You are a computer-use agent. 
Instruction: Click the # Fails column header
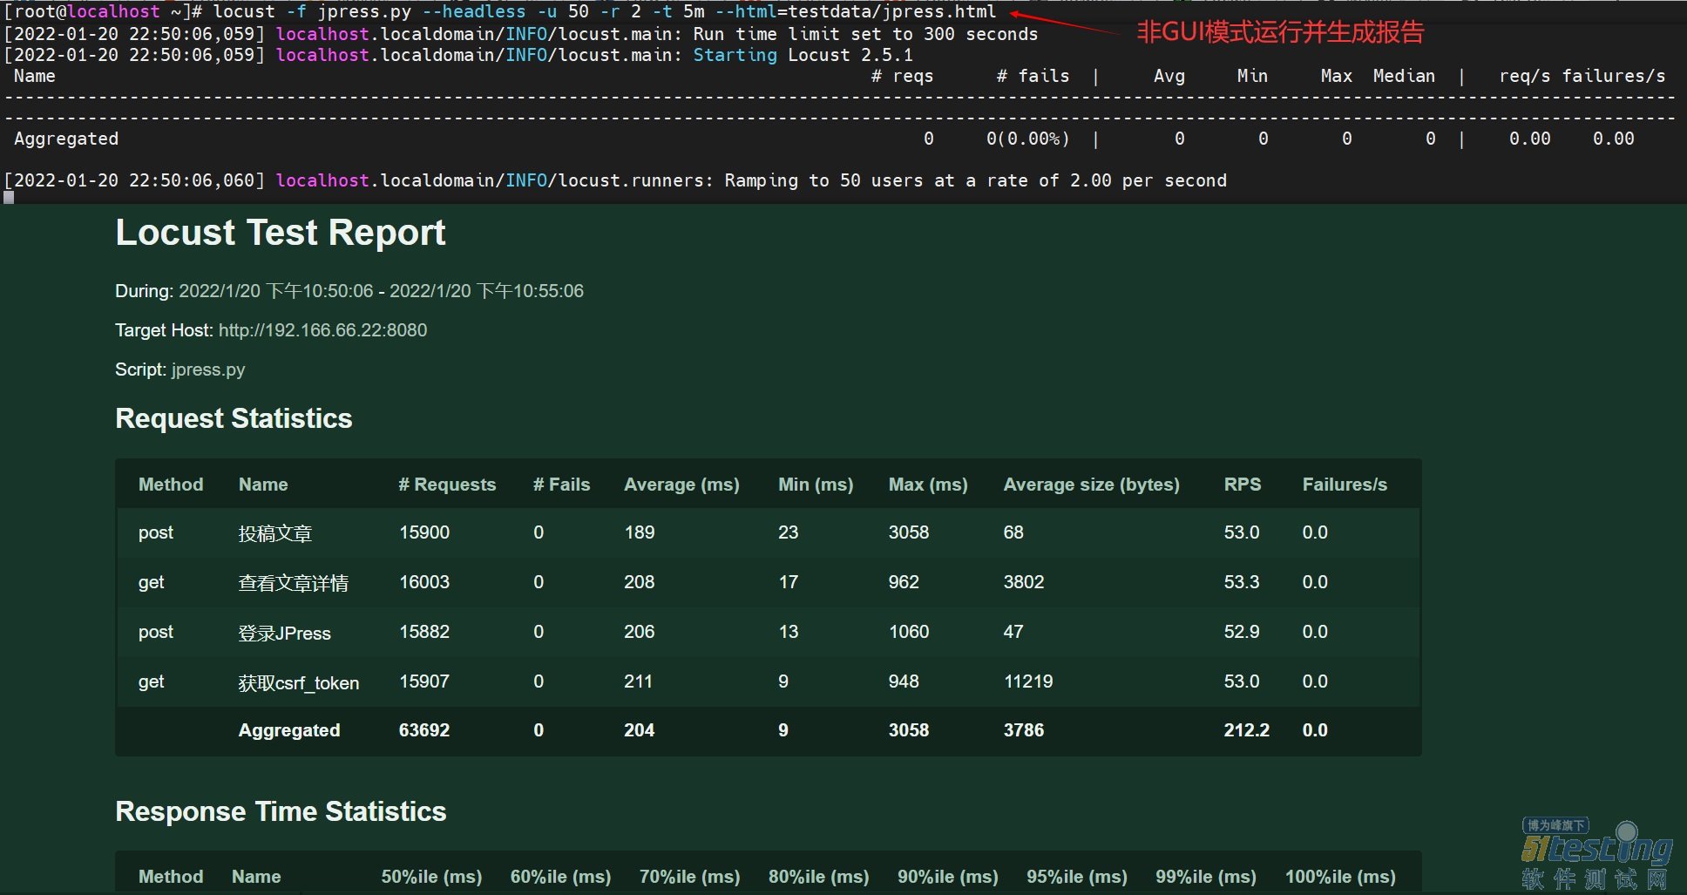coord(561,485)
